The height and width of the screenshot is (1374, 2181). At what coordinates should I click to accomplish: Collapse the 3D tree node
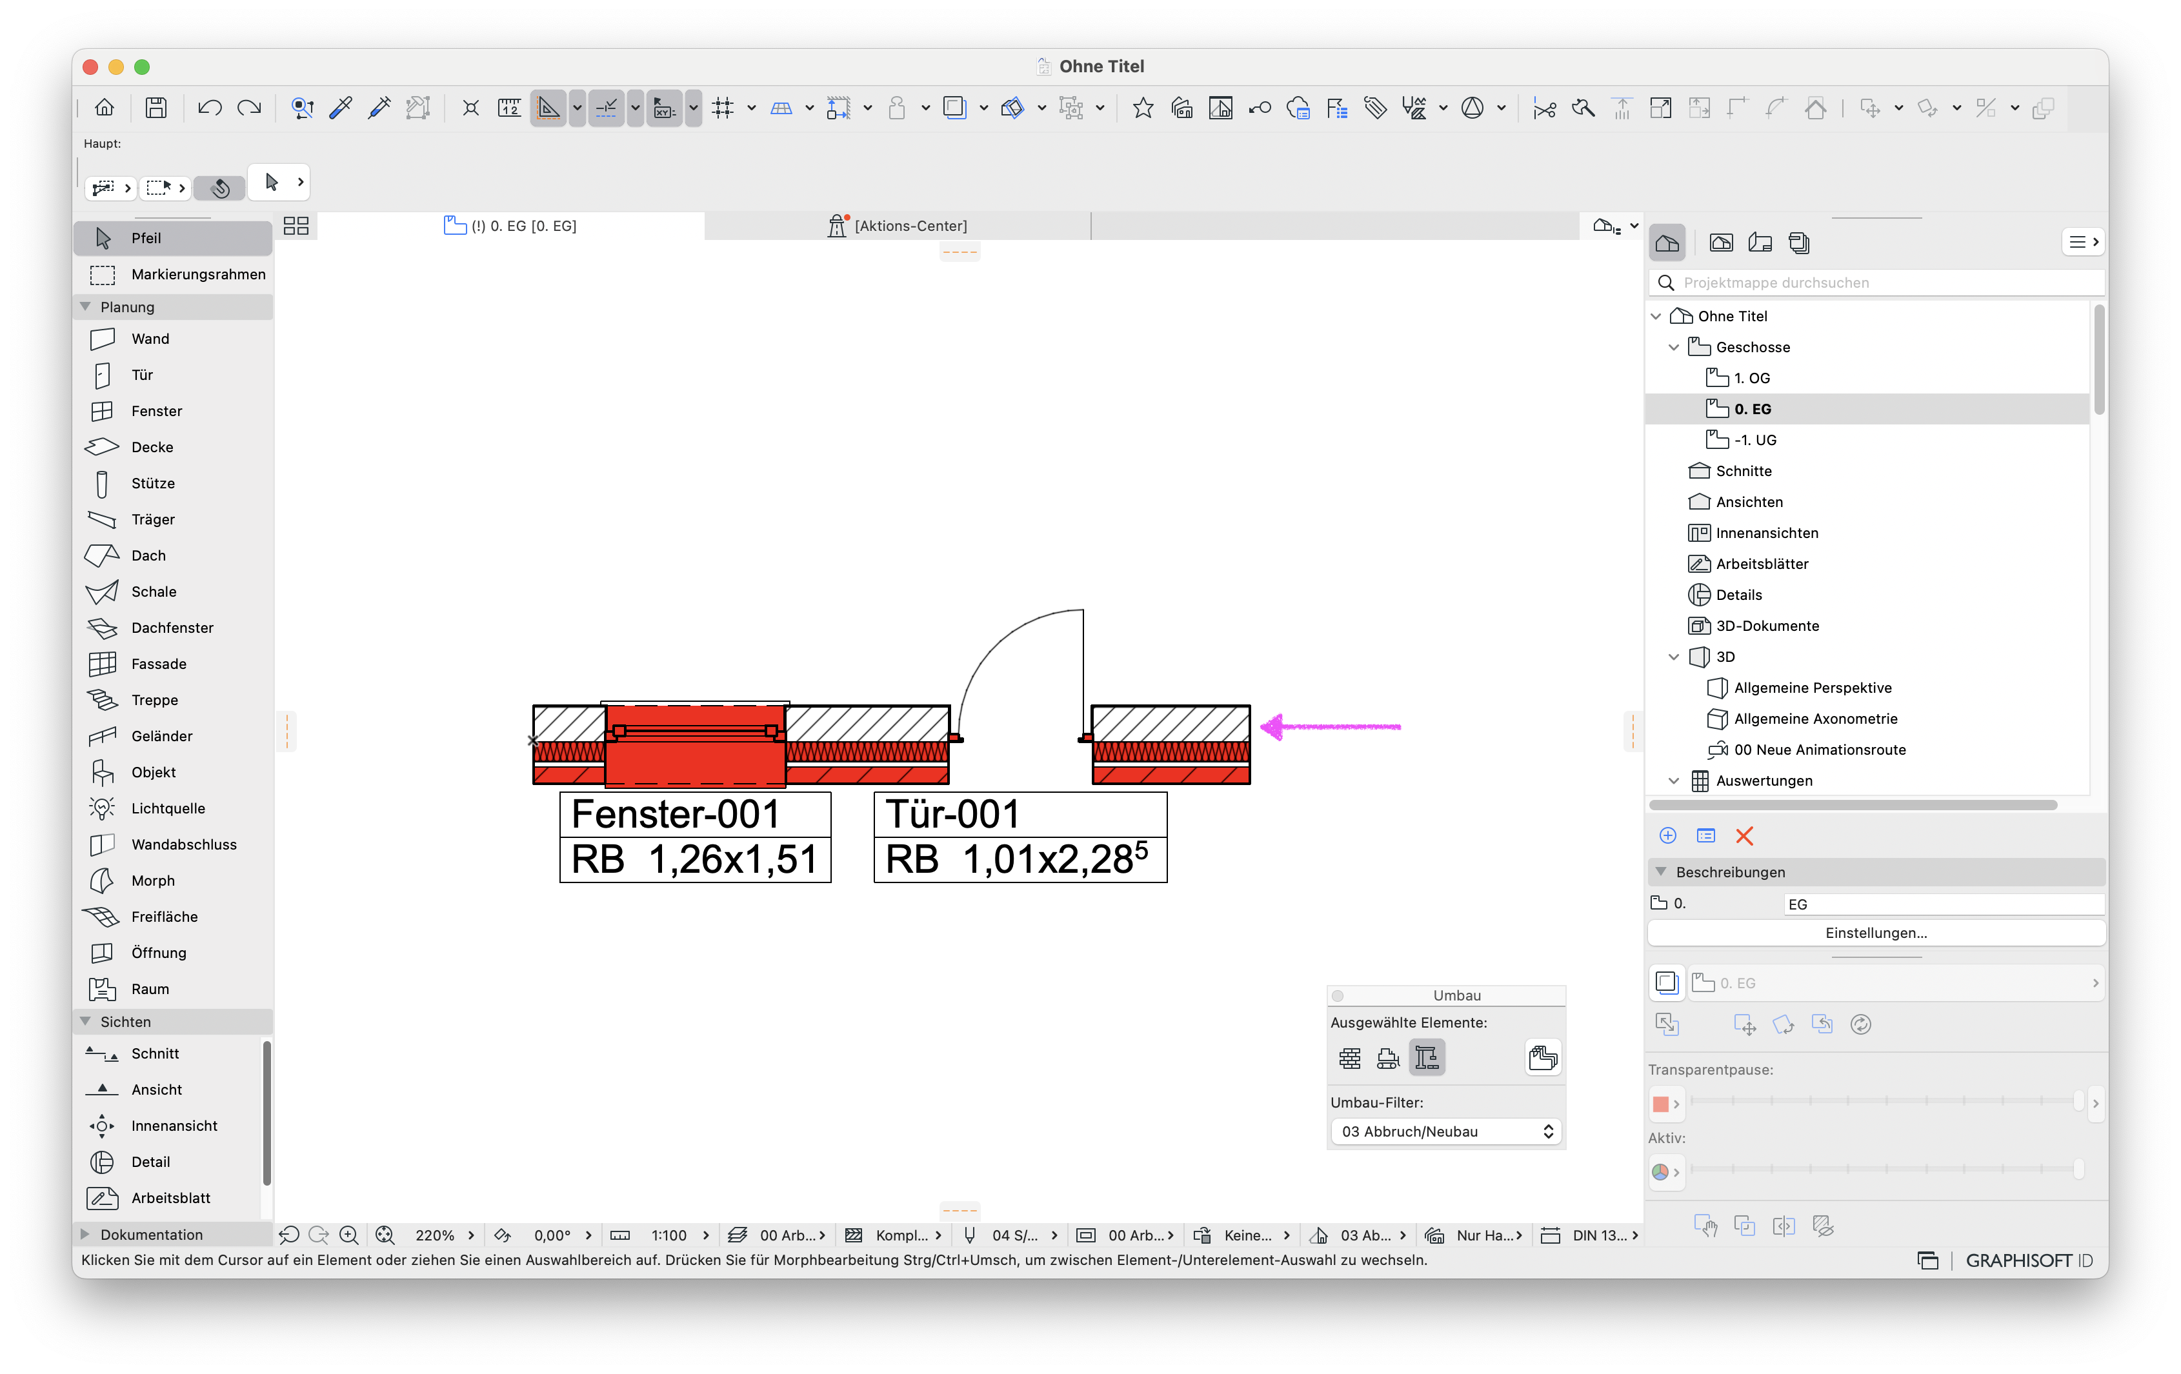(x=1674, y=657)
